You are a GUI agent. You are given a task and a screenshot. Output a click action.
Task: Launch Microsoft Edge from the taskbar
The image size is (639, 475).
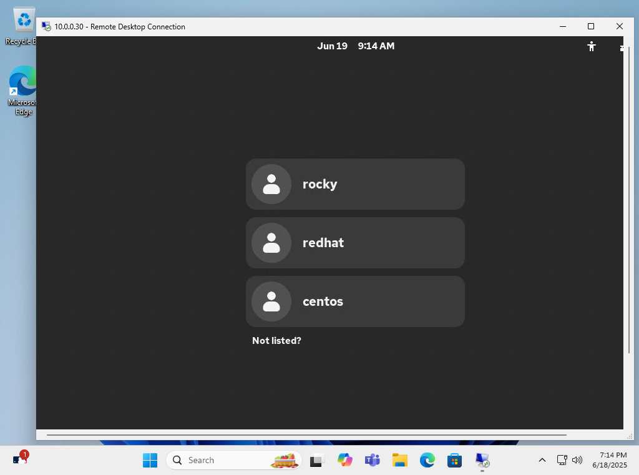point(427,460)
